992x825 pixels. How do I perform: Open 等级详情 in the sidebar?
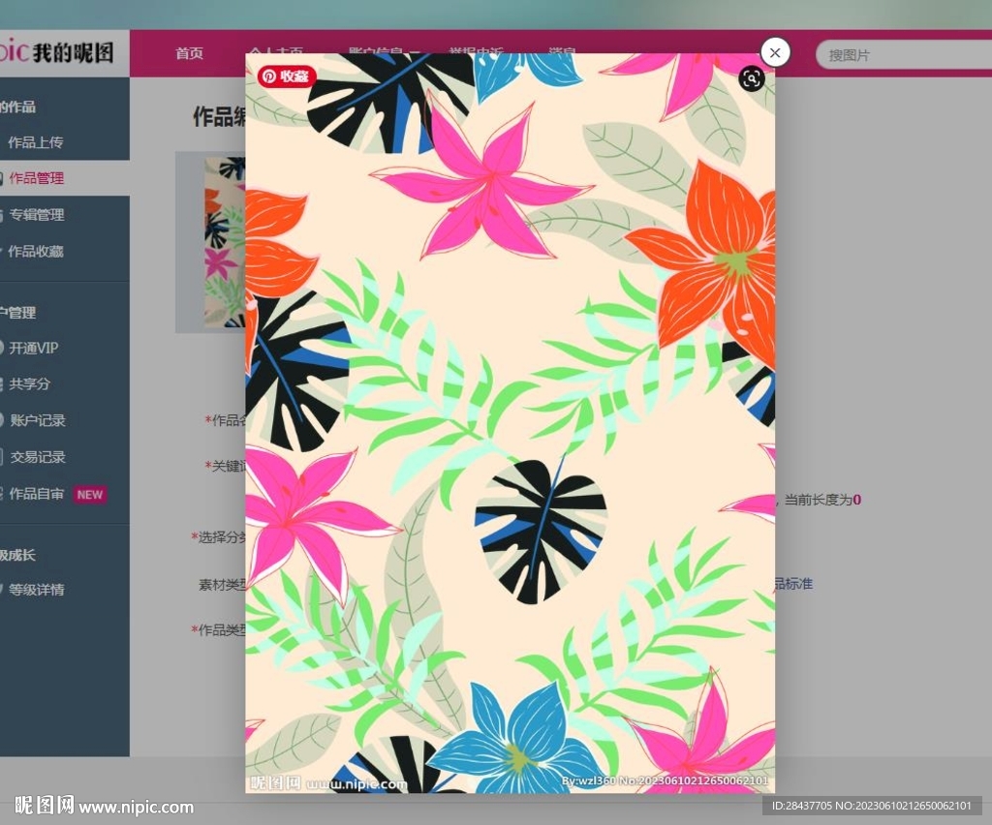tap(36, 590)
